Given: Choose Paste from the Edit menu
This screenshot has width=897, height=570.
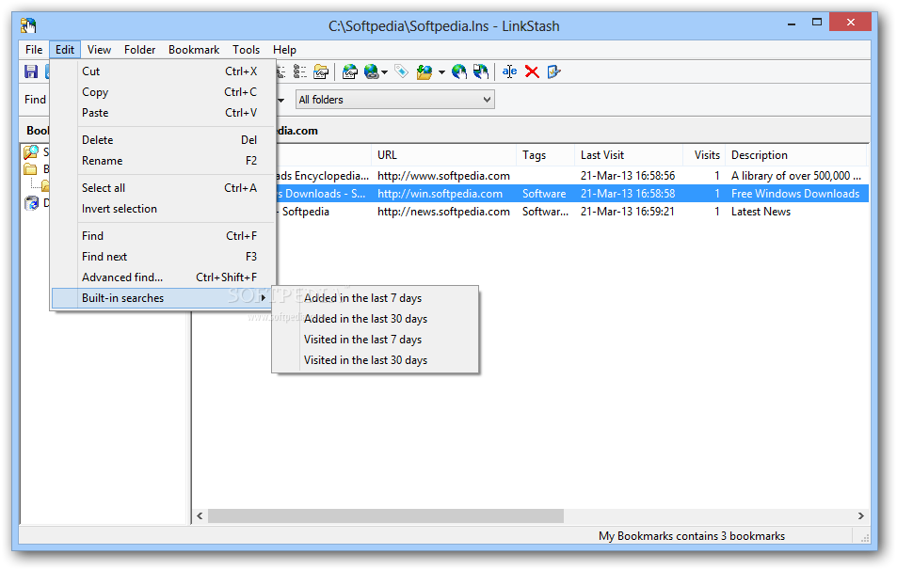Looking at the screenshot, I should [163, 113].
